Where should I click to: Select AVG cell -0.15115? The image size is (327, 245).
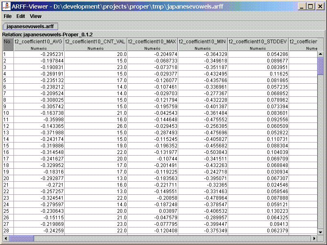tap(39, 218)
